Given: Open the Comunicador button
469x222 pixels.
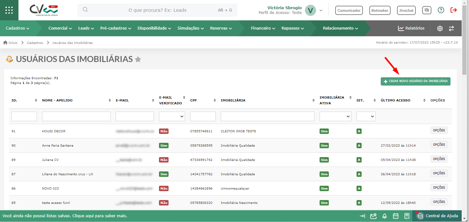Looking at the screenshot, I should pyautogui.click(x=349, y=10).
